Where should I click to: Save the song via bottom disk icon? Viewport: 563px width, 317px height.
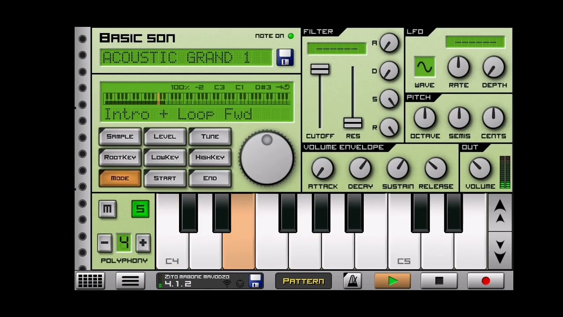click(x=256, y=281)
